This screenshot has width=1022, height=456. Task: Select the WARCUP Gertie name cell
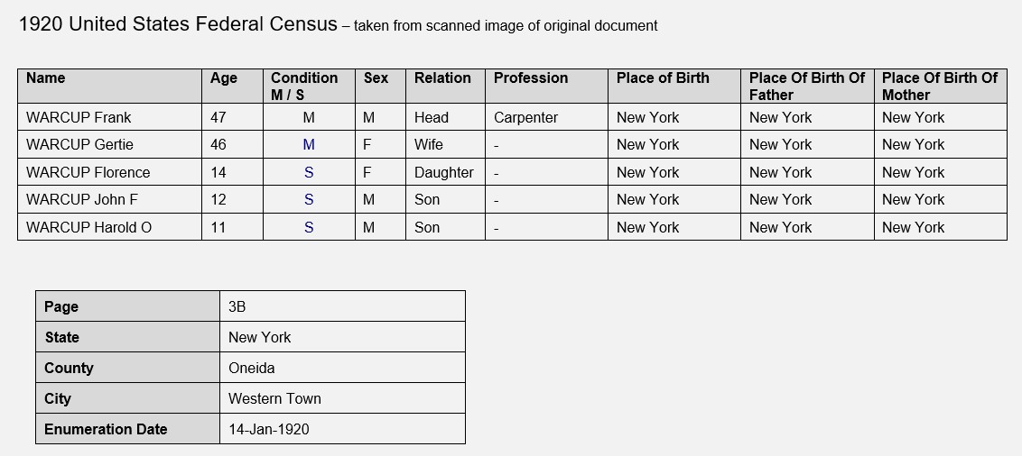pos(109,144)
